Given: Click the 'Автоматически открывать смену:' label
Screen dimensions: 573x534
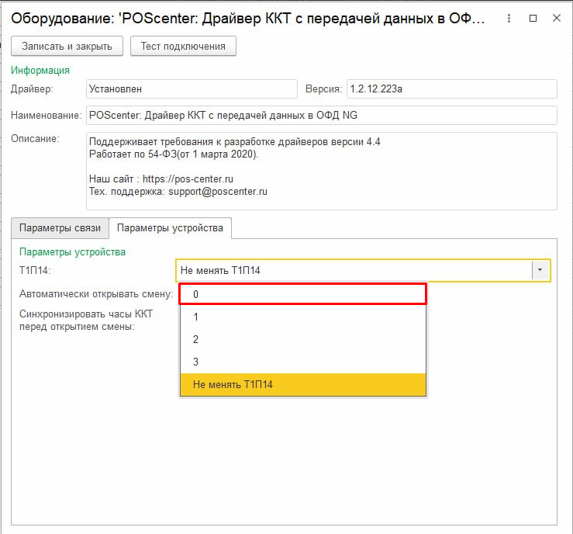Looking at the screenshot, I should [96, 294].
